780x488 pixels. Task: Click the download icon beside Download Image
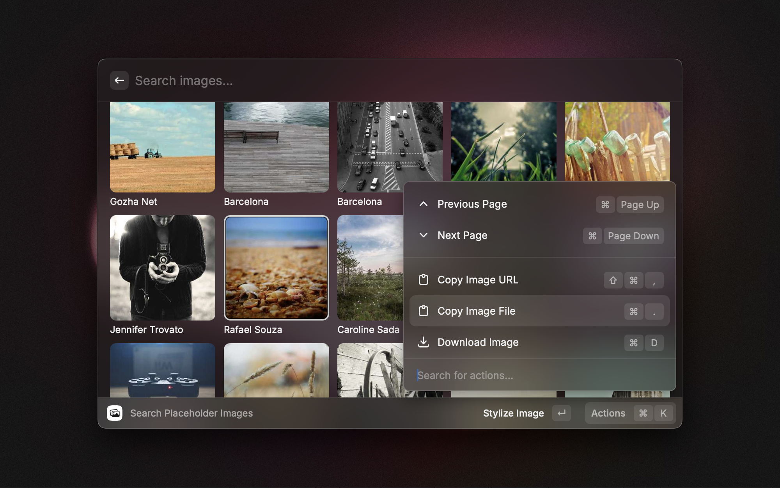click(423, 342)
